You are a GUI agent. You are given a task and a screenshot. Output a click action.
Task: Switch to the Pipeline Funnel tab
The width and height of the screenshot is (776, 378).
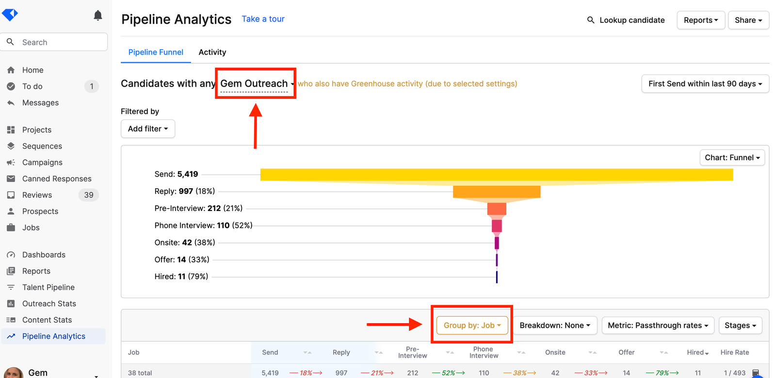coord(156,52)
